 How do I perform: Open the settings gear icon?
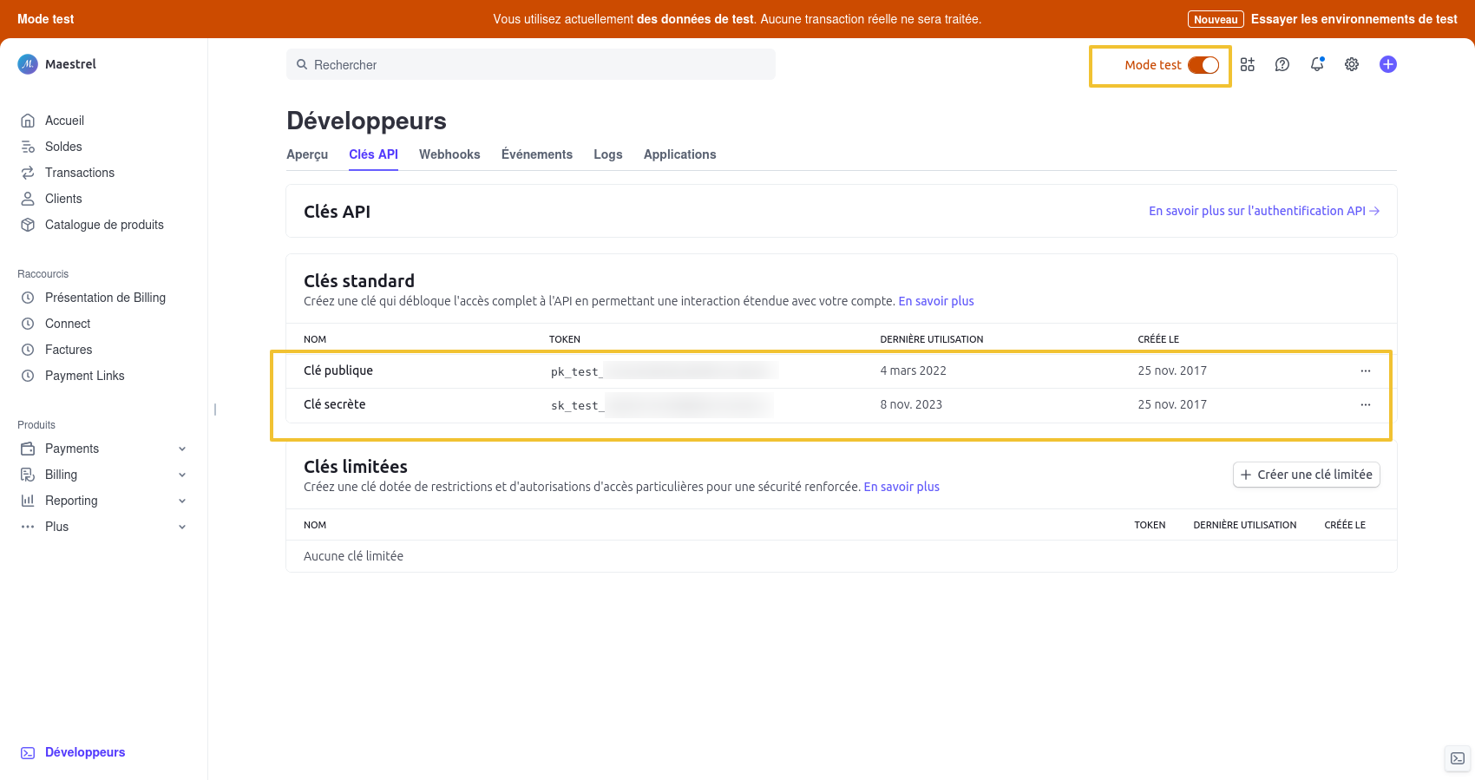click(1351, 64)
